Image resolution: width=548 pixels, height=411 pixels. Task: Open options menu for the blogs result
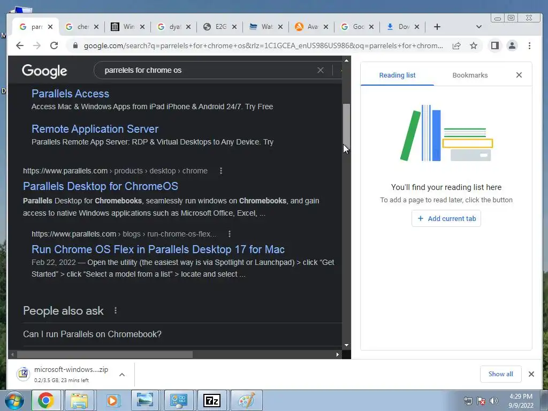(x=229, y=234)
